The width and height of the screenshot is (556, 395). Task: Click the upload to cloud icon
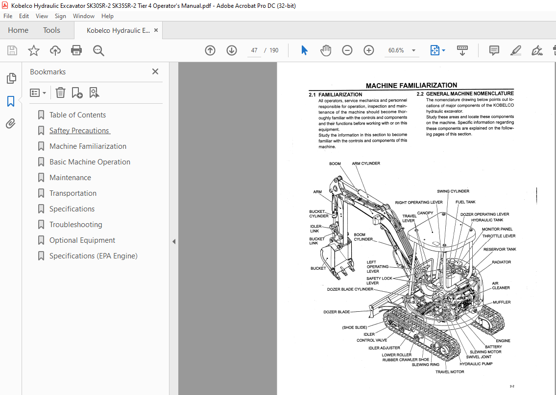pos(55,50)
